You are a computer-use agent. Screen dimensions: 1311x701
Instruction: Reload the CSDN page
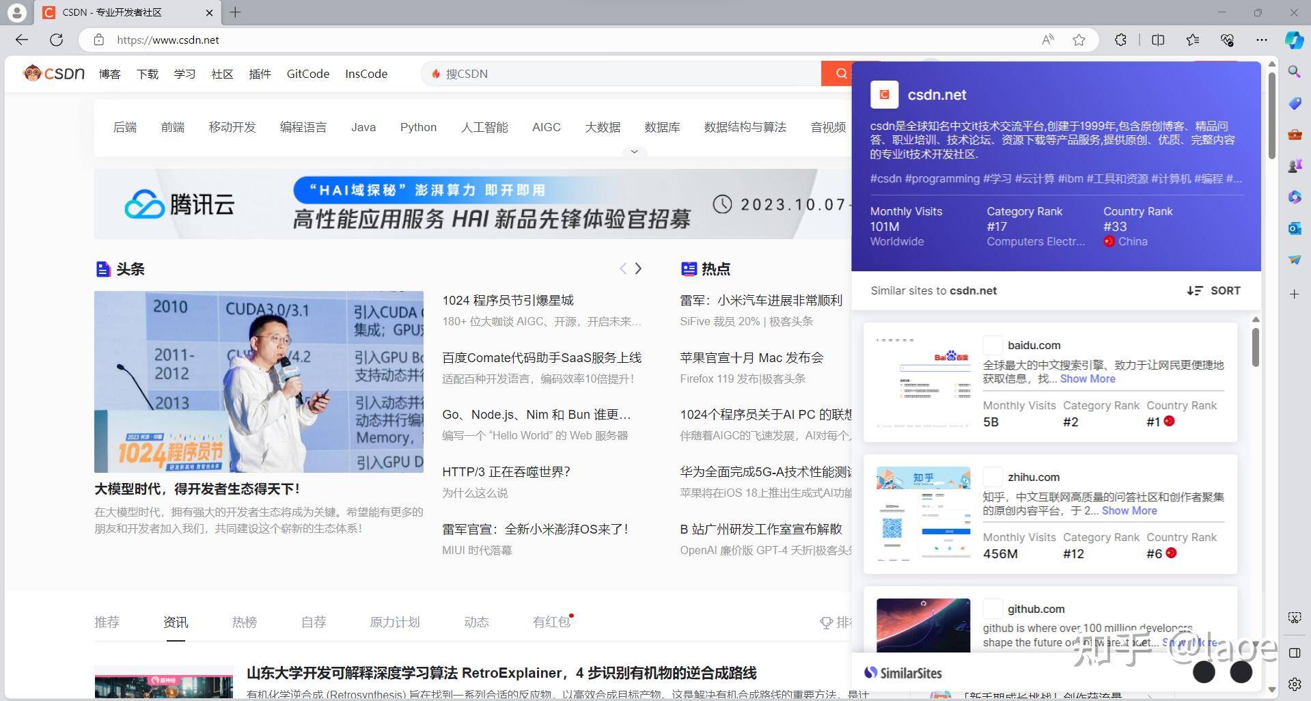tap(57, 40)
